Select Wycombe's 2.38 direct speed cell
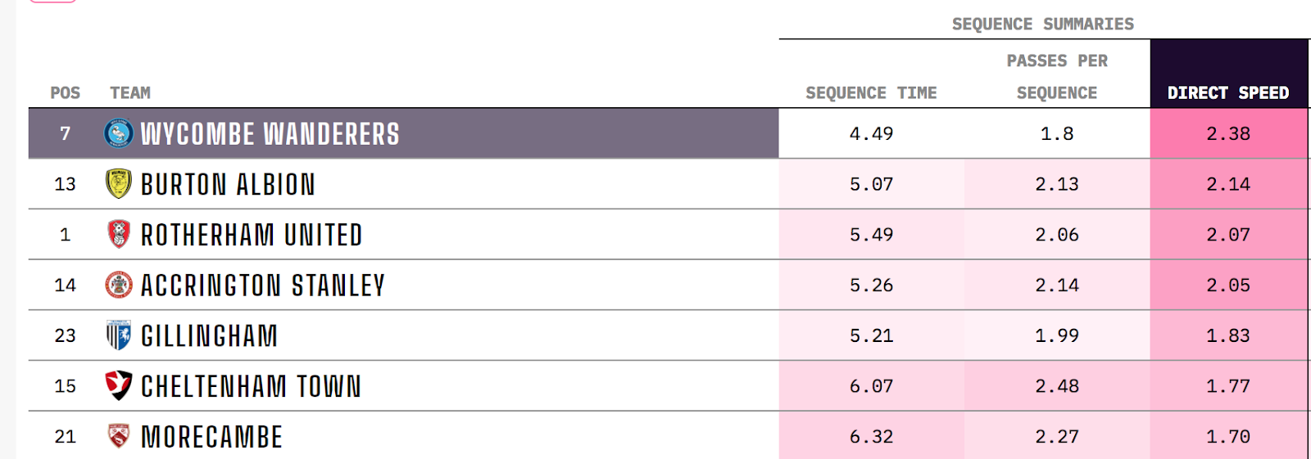Screen dimensions: 1311x459 click(1228, 133)
